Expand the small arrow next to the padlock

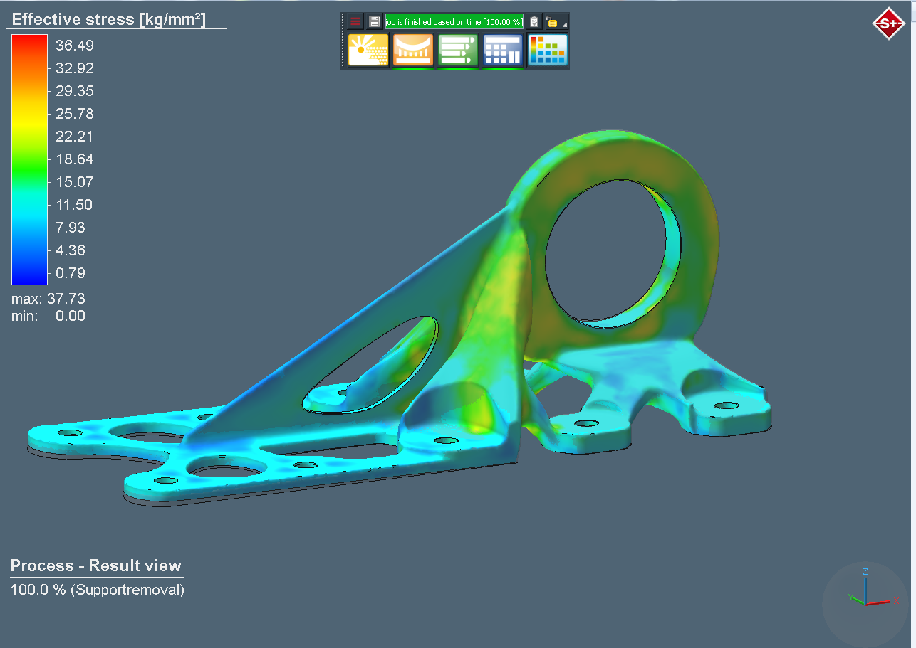pyautogui.click(x=564, y=24)
